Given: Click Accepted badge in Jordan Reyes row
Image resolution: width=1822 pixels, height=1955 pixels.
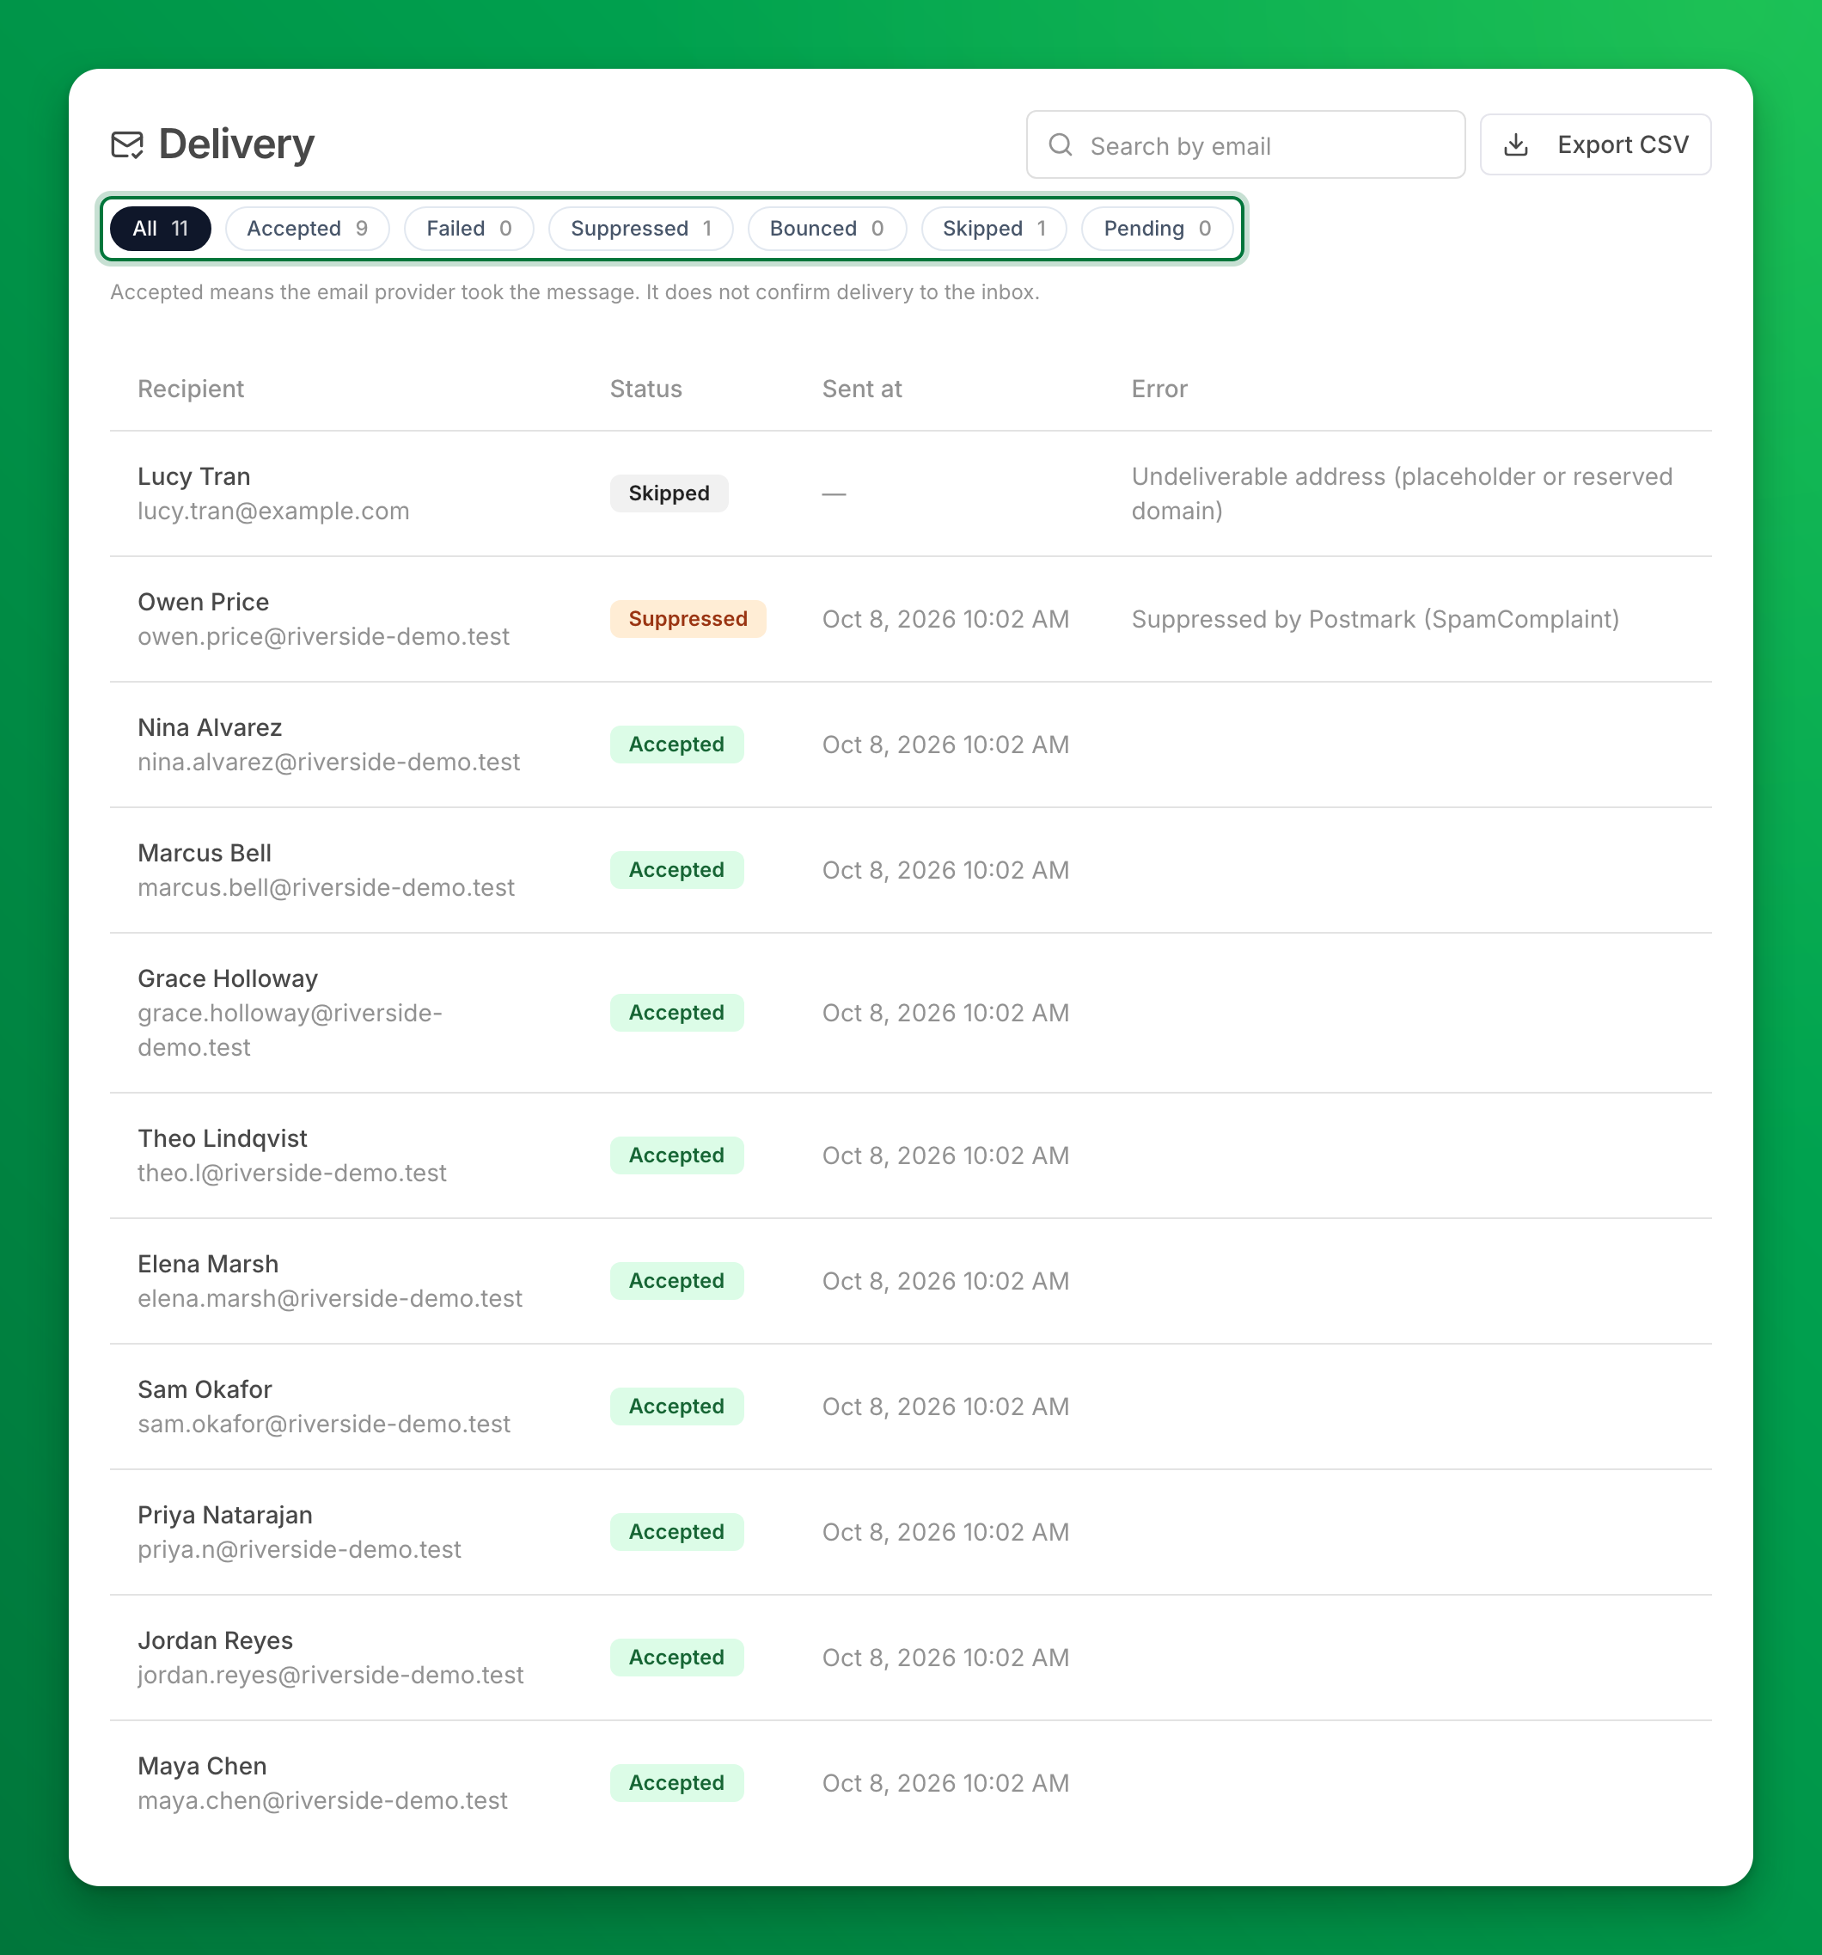Looking at the screenshot, I should 676,1657.
